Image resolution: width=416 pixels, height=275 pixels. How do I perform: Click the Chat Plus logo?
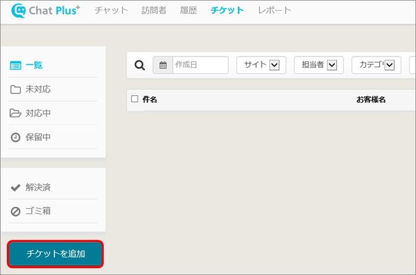[46, 10]
